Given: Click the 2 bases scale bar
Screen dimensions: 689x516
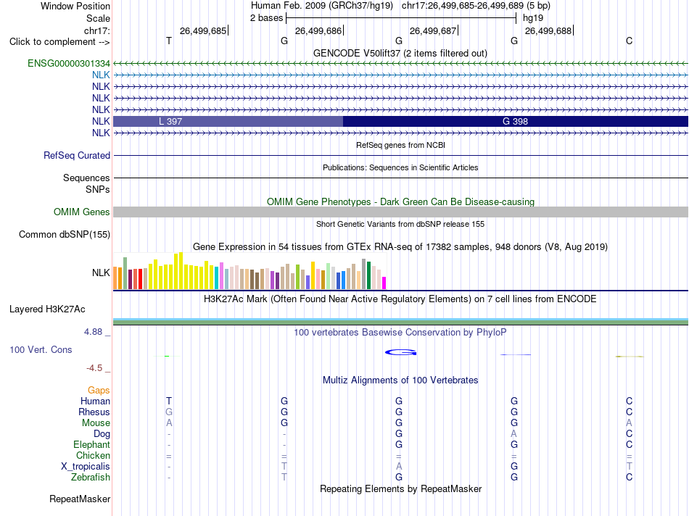Looking at the screenshot, I should (x=401, y=18).
